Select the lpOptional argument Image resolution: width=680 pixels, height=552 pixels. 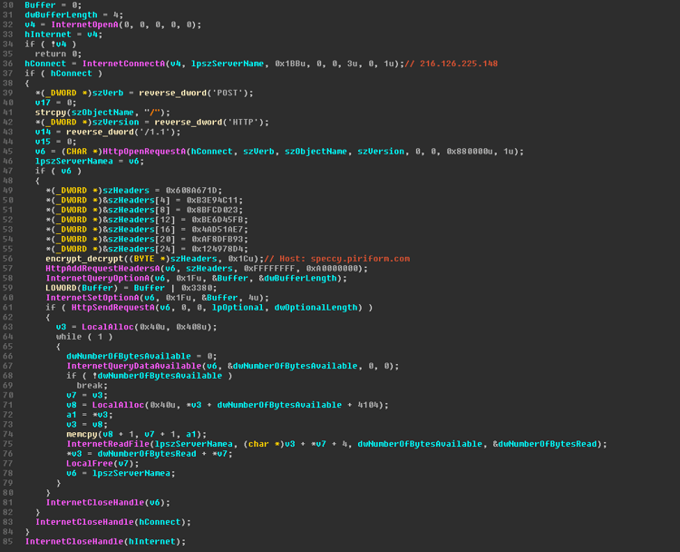point(238,308)
